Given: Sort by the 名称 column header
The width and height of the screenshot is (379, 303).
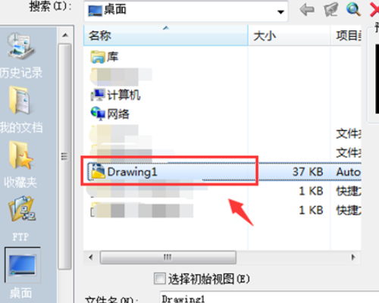Looking at the screenshot, I should tap(165, 36).
